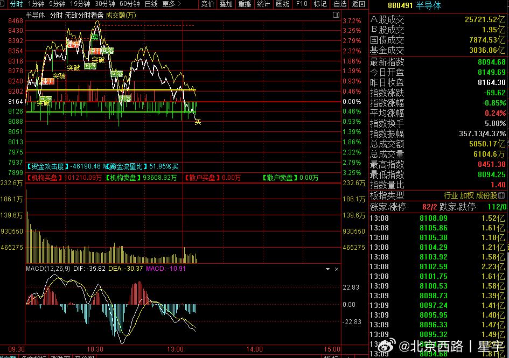Click the tick row priced 8108.09
Viewport: 509px width, 358px height.
point(438,219)
